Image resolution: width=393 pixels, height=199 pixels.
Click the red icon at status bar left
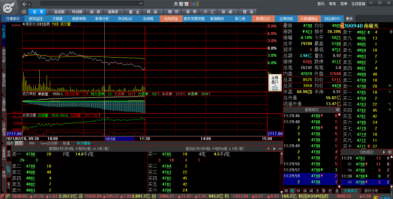click(x=3, y=196)
